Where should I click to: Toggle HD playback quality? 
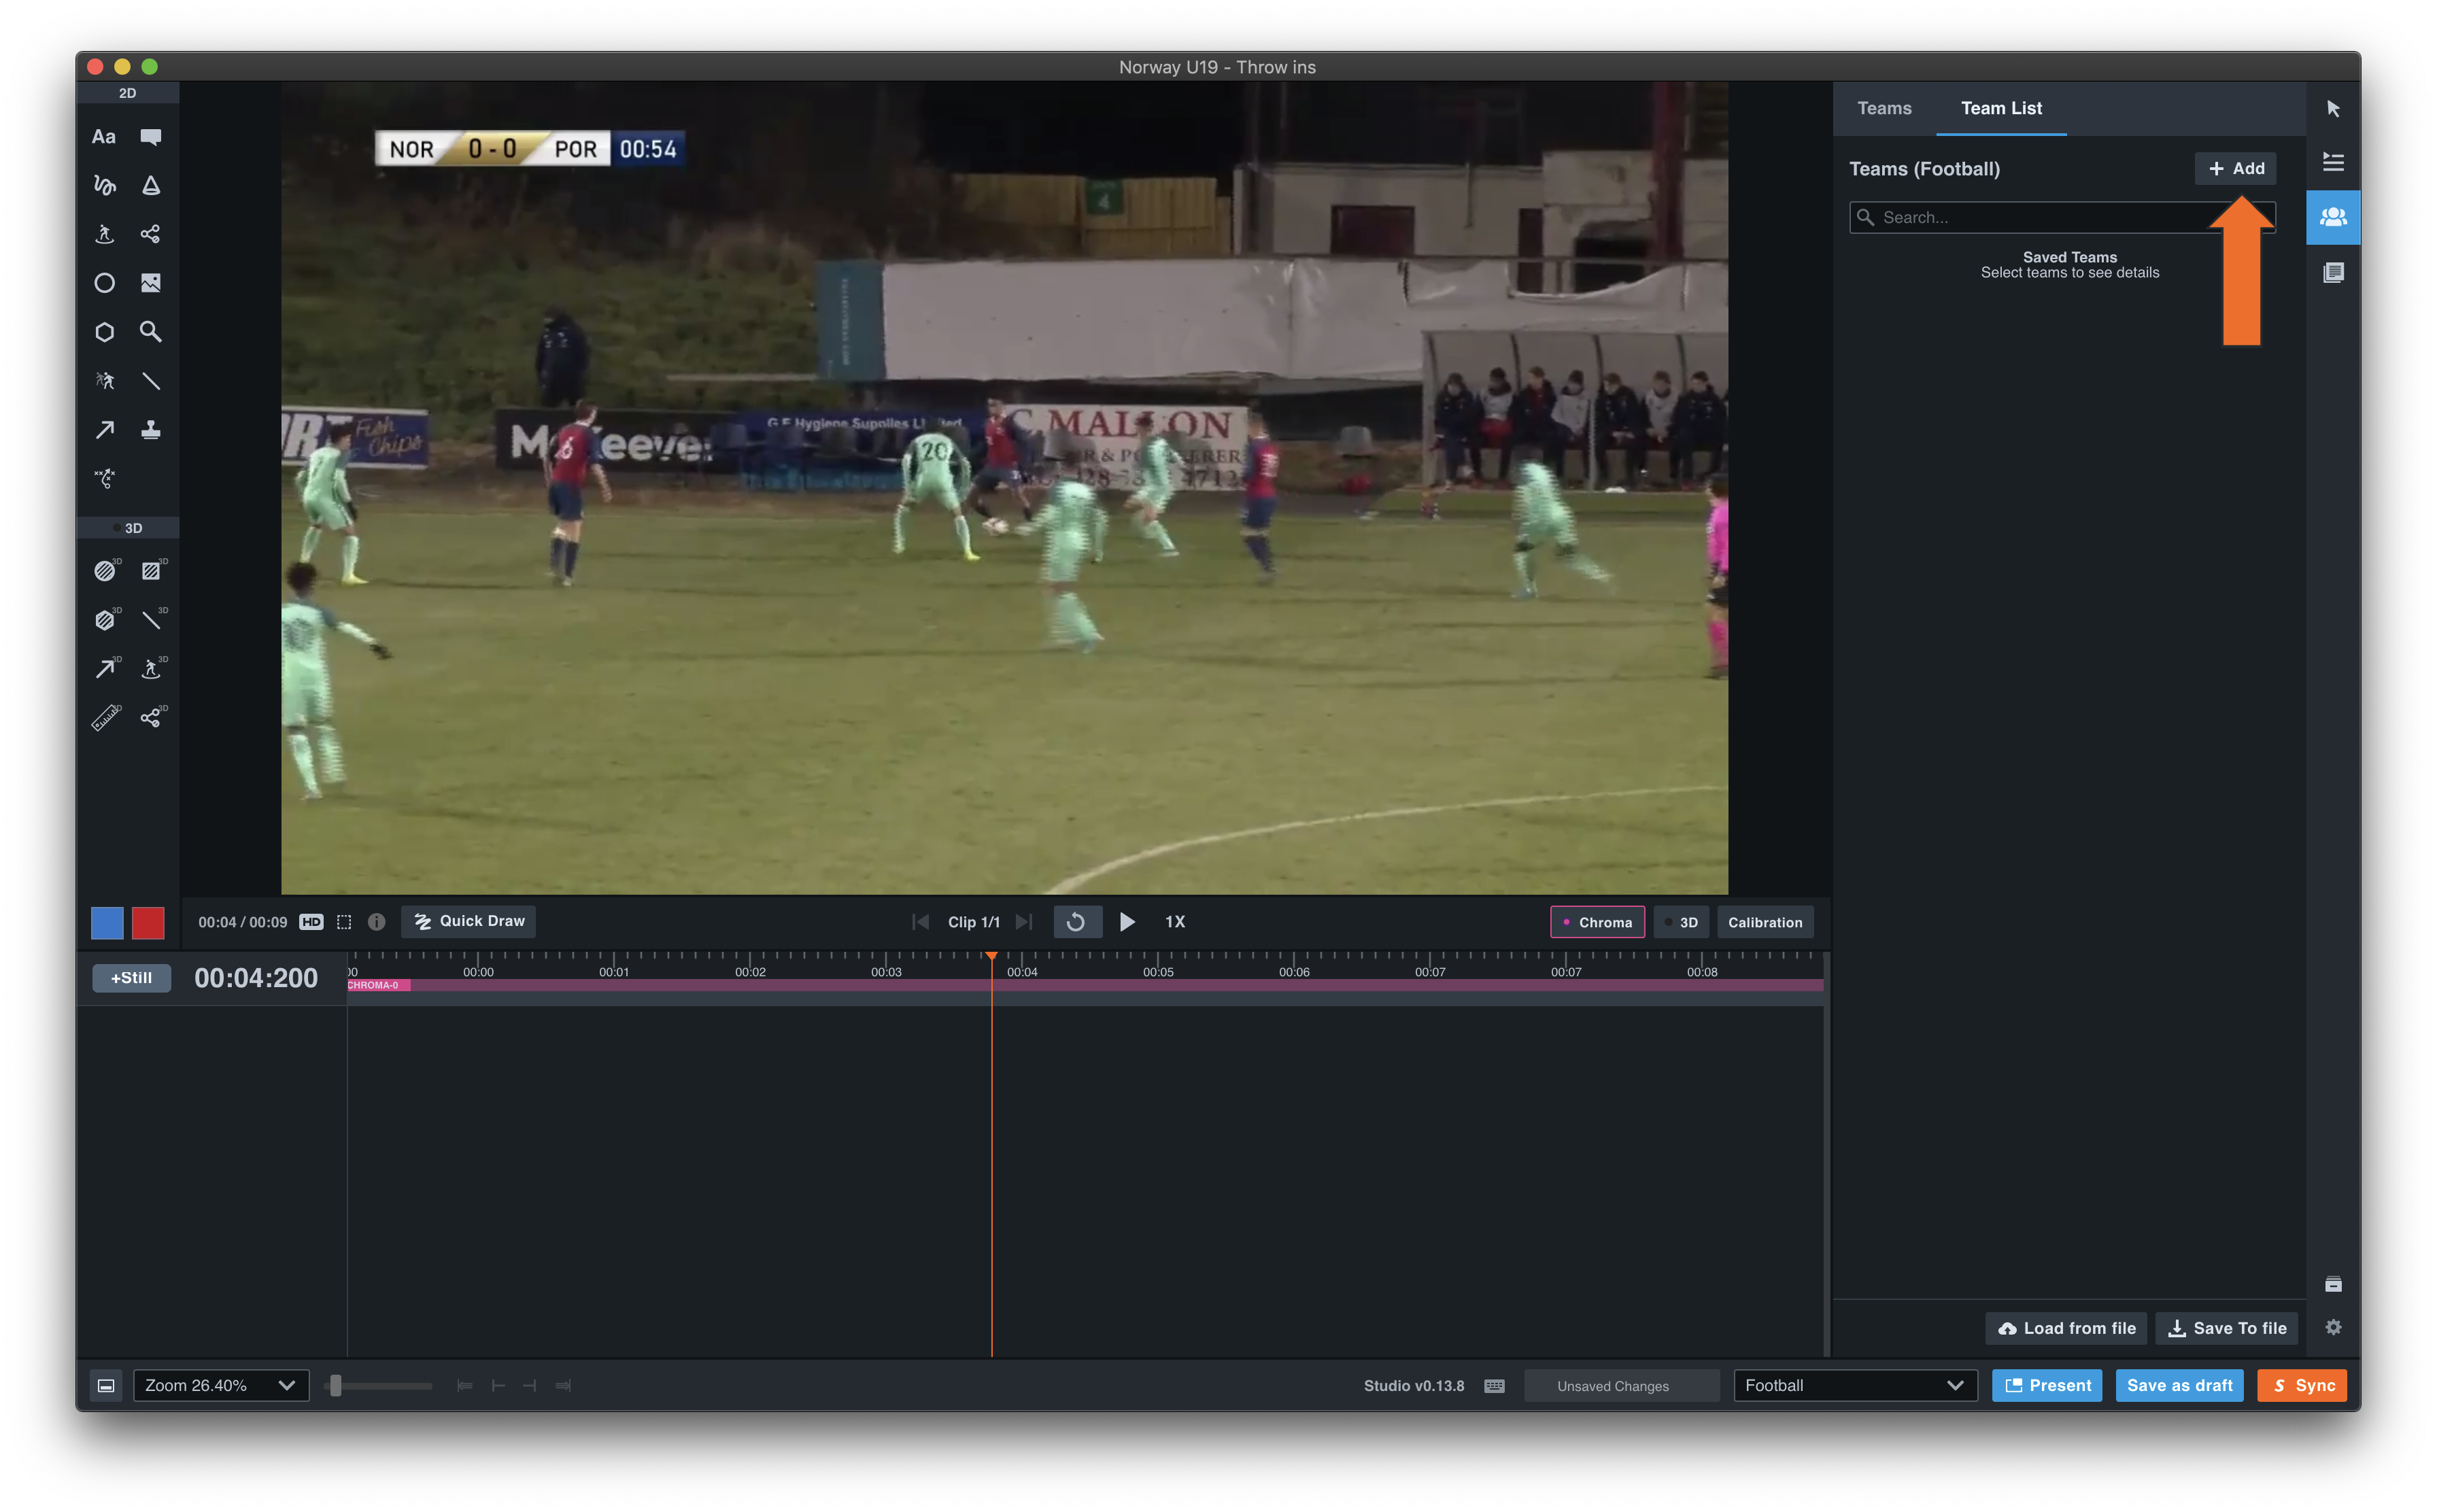click(311, 921)
